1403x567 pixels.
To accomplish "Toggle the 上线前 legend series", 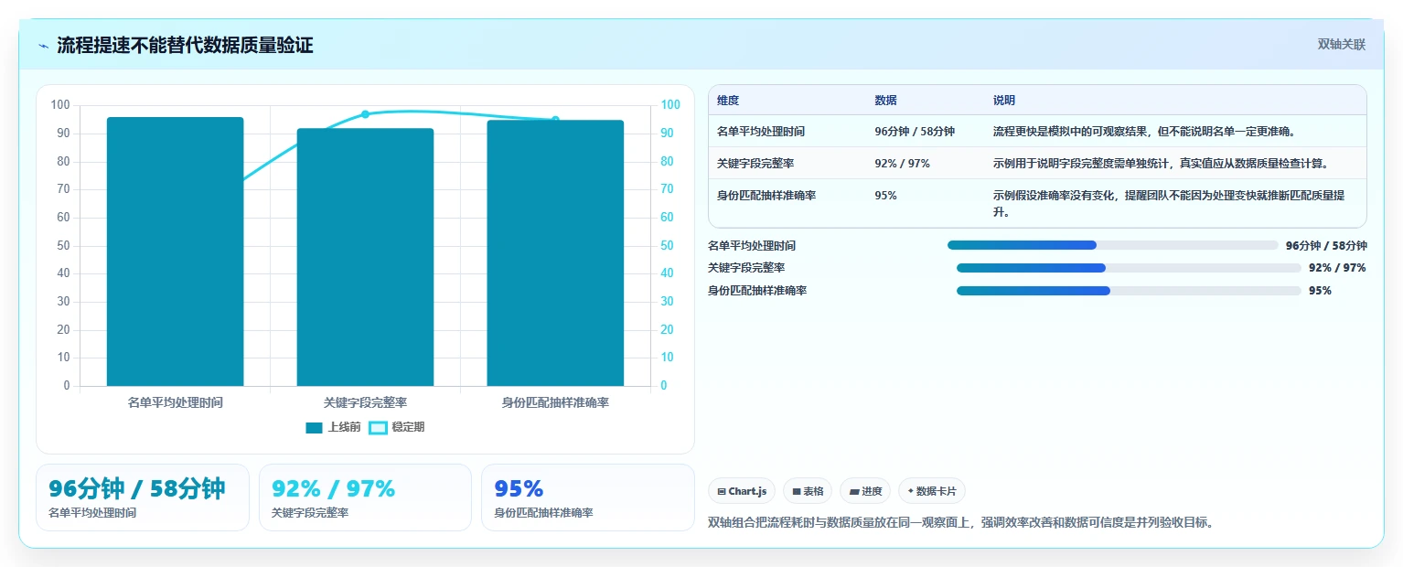I will [x=333, y=427].
